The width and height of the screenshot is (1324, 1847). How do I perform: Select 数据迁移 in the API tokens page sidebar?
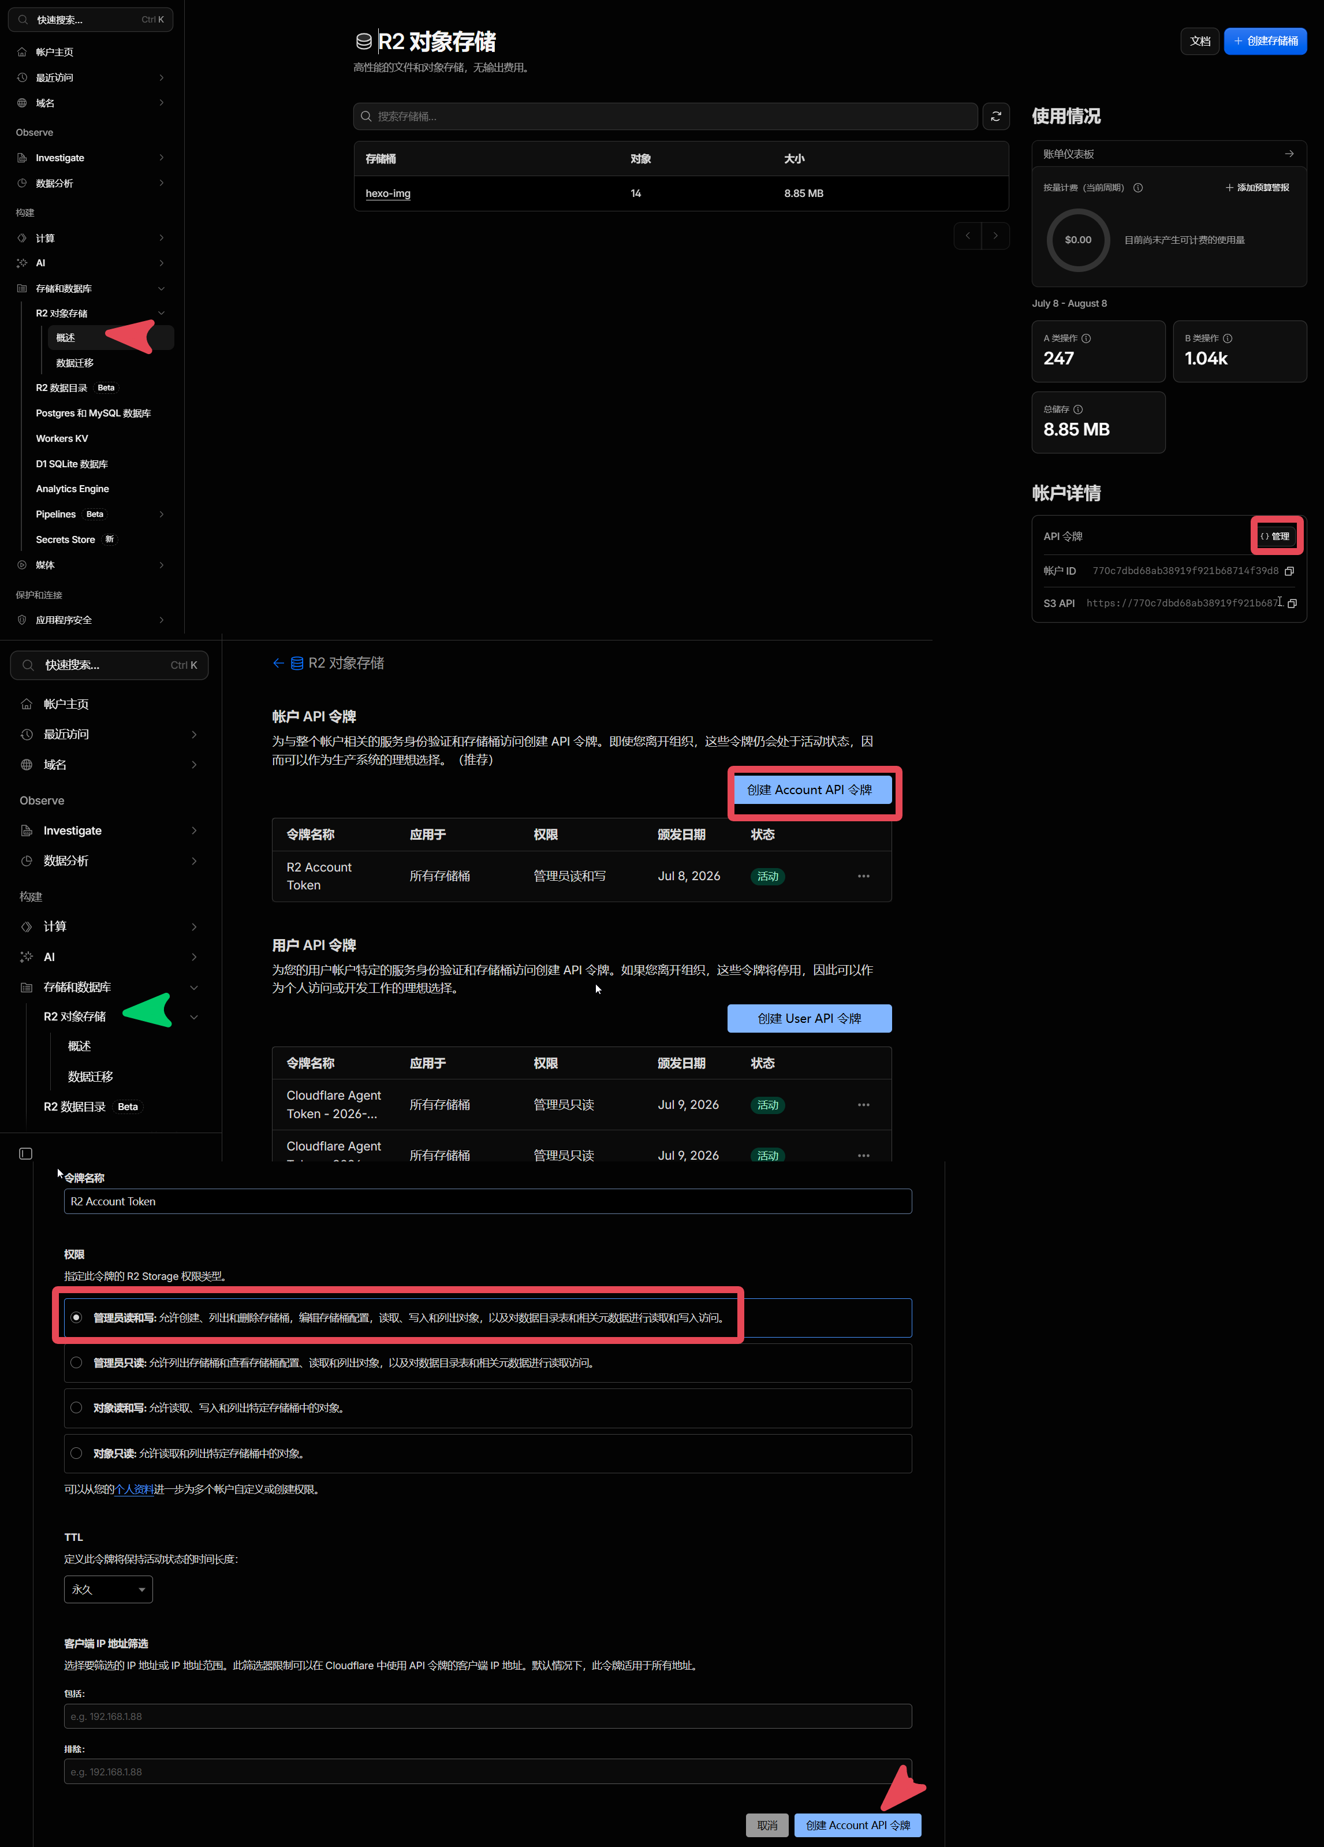point(91,1077)
